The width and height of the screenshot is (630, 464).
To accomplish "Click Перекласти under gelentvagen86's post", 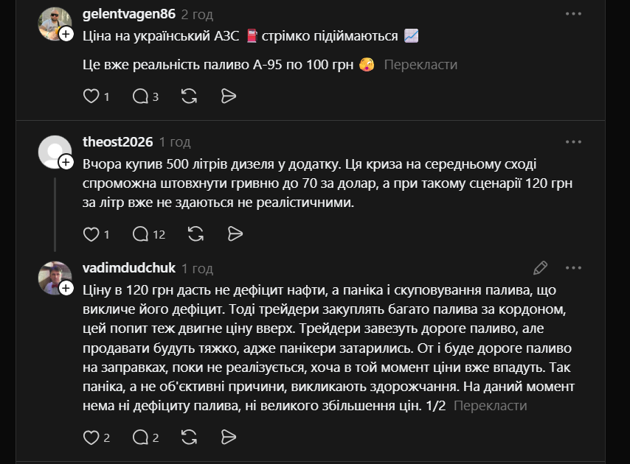I will pyautogui.click(x=420, y=65).
